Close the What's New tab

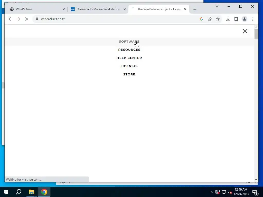coord(64,9)
